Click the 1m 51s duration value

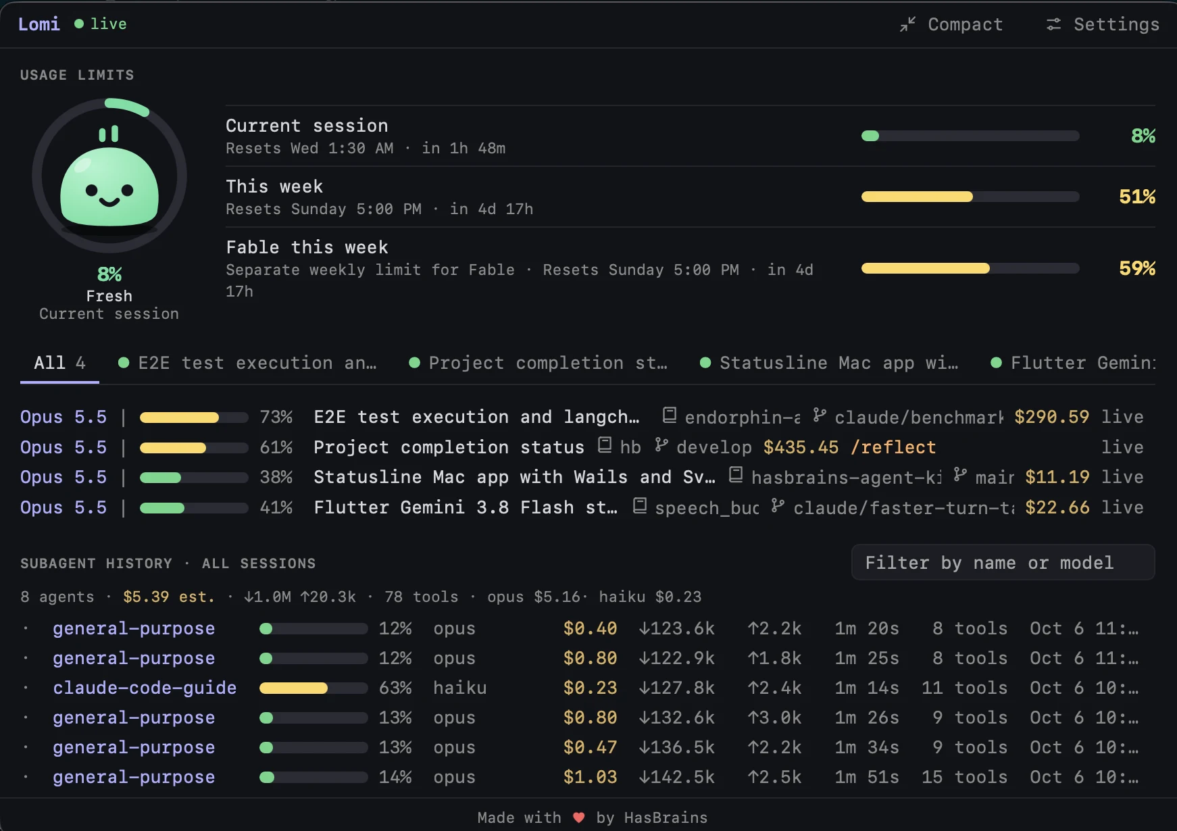pos(867,777)
